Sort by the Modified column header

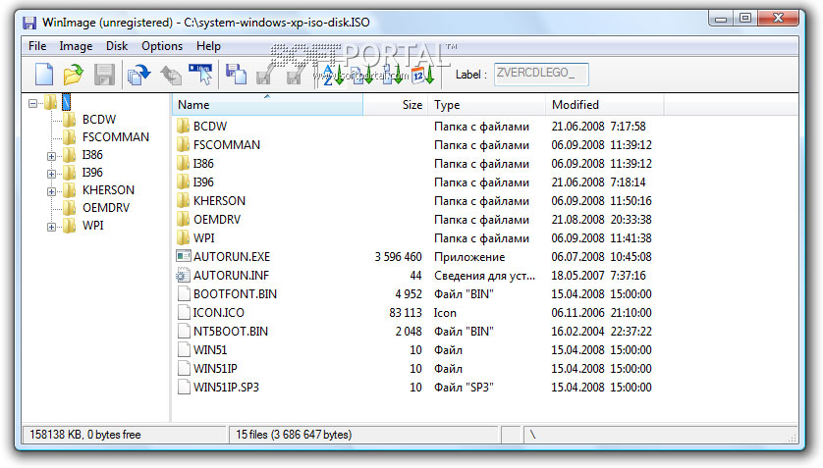pyautogui.click(x=605, y=105)
